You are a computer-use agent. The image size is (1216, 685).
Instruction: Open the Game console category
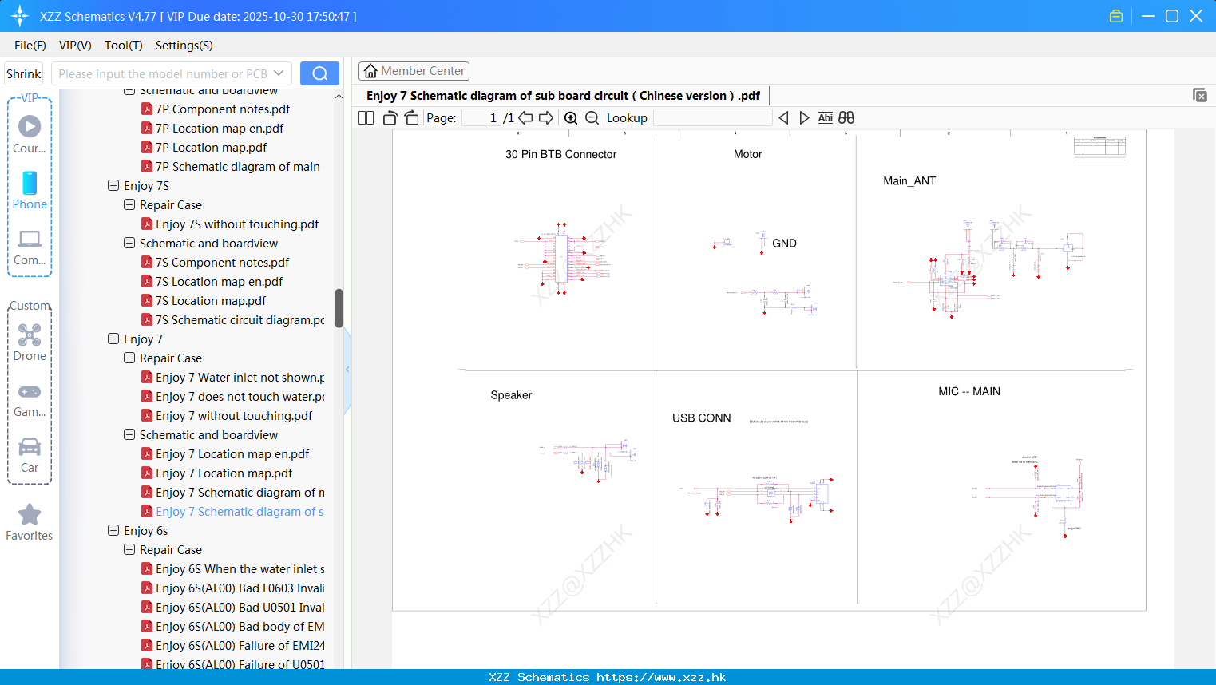(x=30, y=400)
